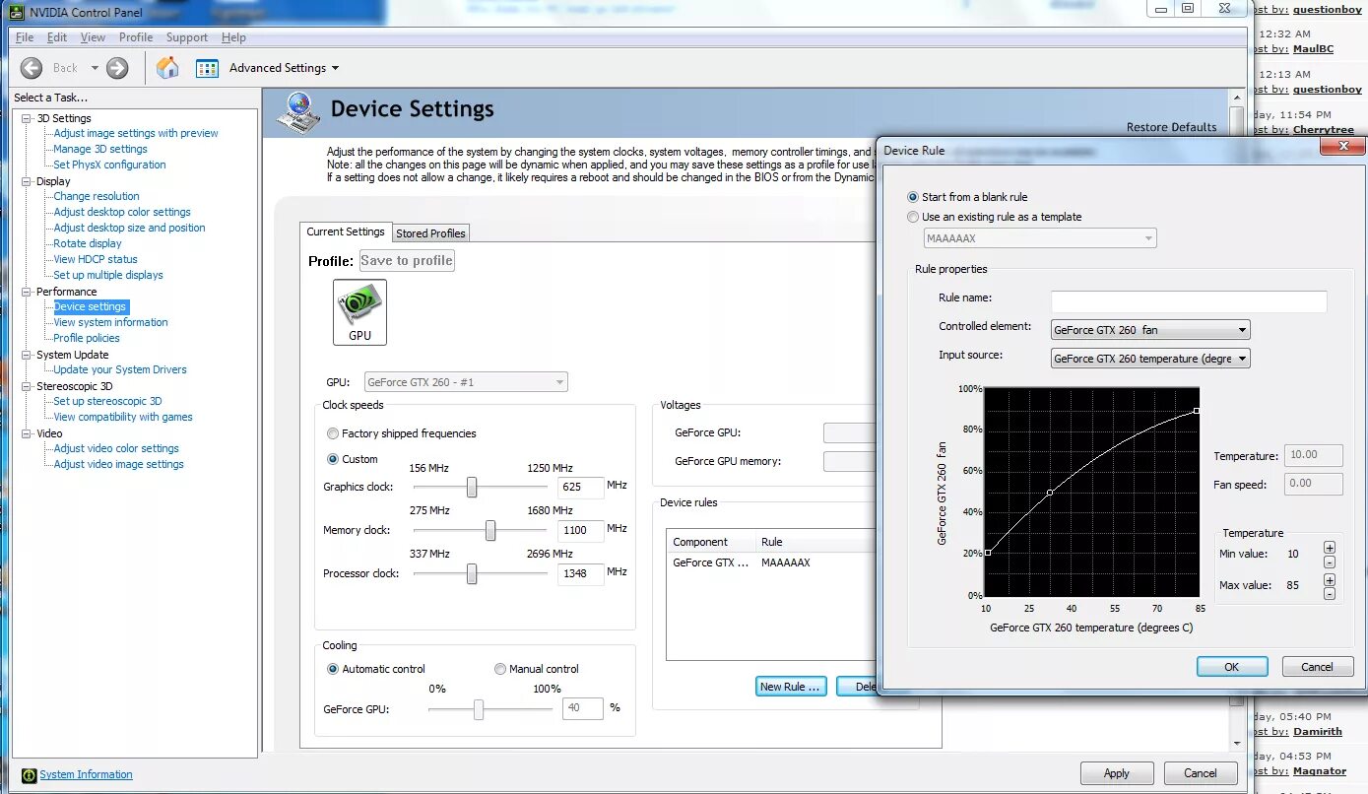
Task: Click the middle point on fan curve
Action: click(x=1050, y=492)
